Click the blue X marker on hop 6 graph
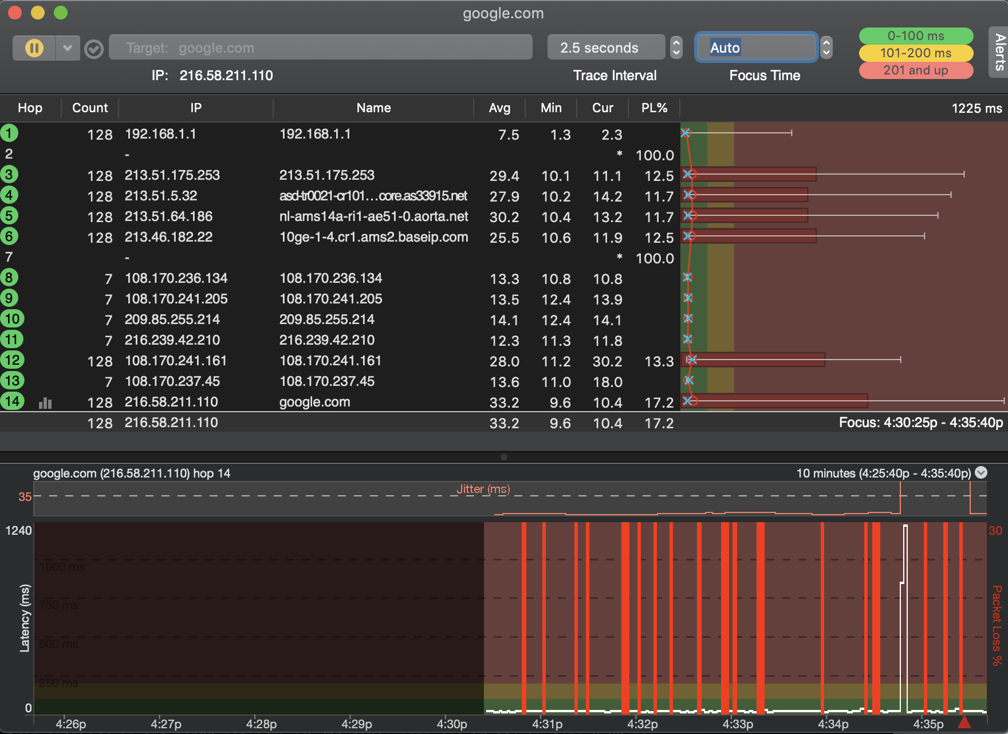This screenshot has width=1008, height=734. [x=688, y=236]
